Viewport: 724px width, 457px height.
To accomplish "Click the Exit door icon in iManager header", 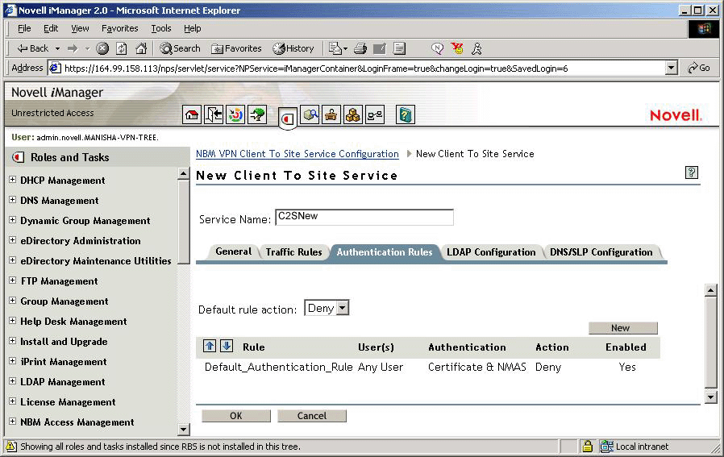I will 214,114.
